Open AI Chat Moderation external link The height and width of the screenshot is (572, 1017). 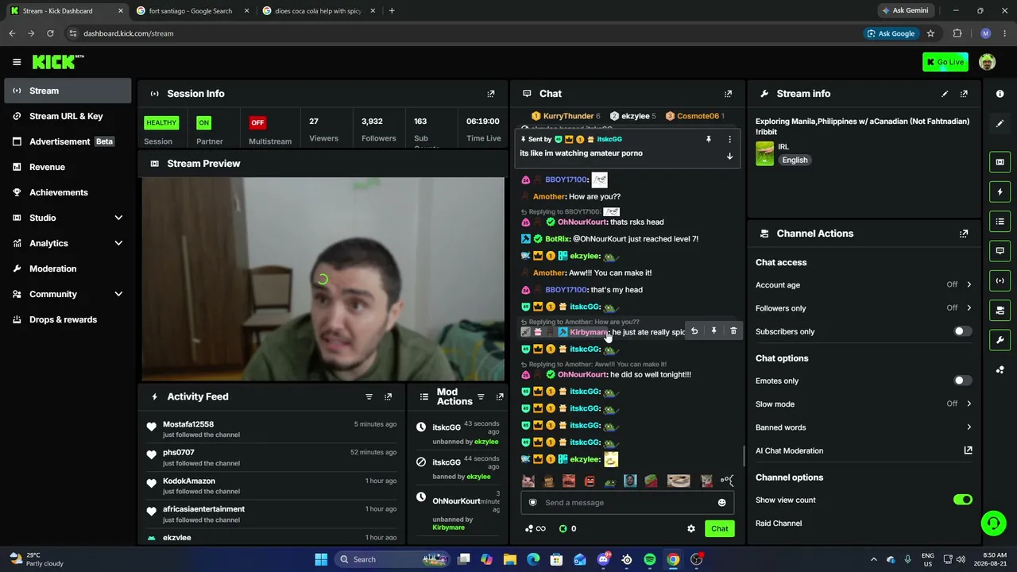(968, 450)
